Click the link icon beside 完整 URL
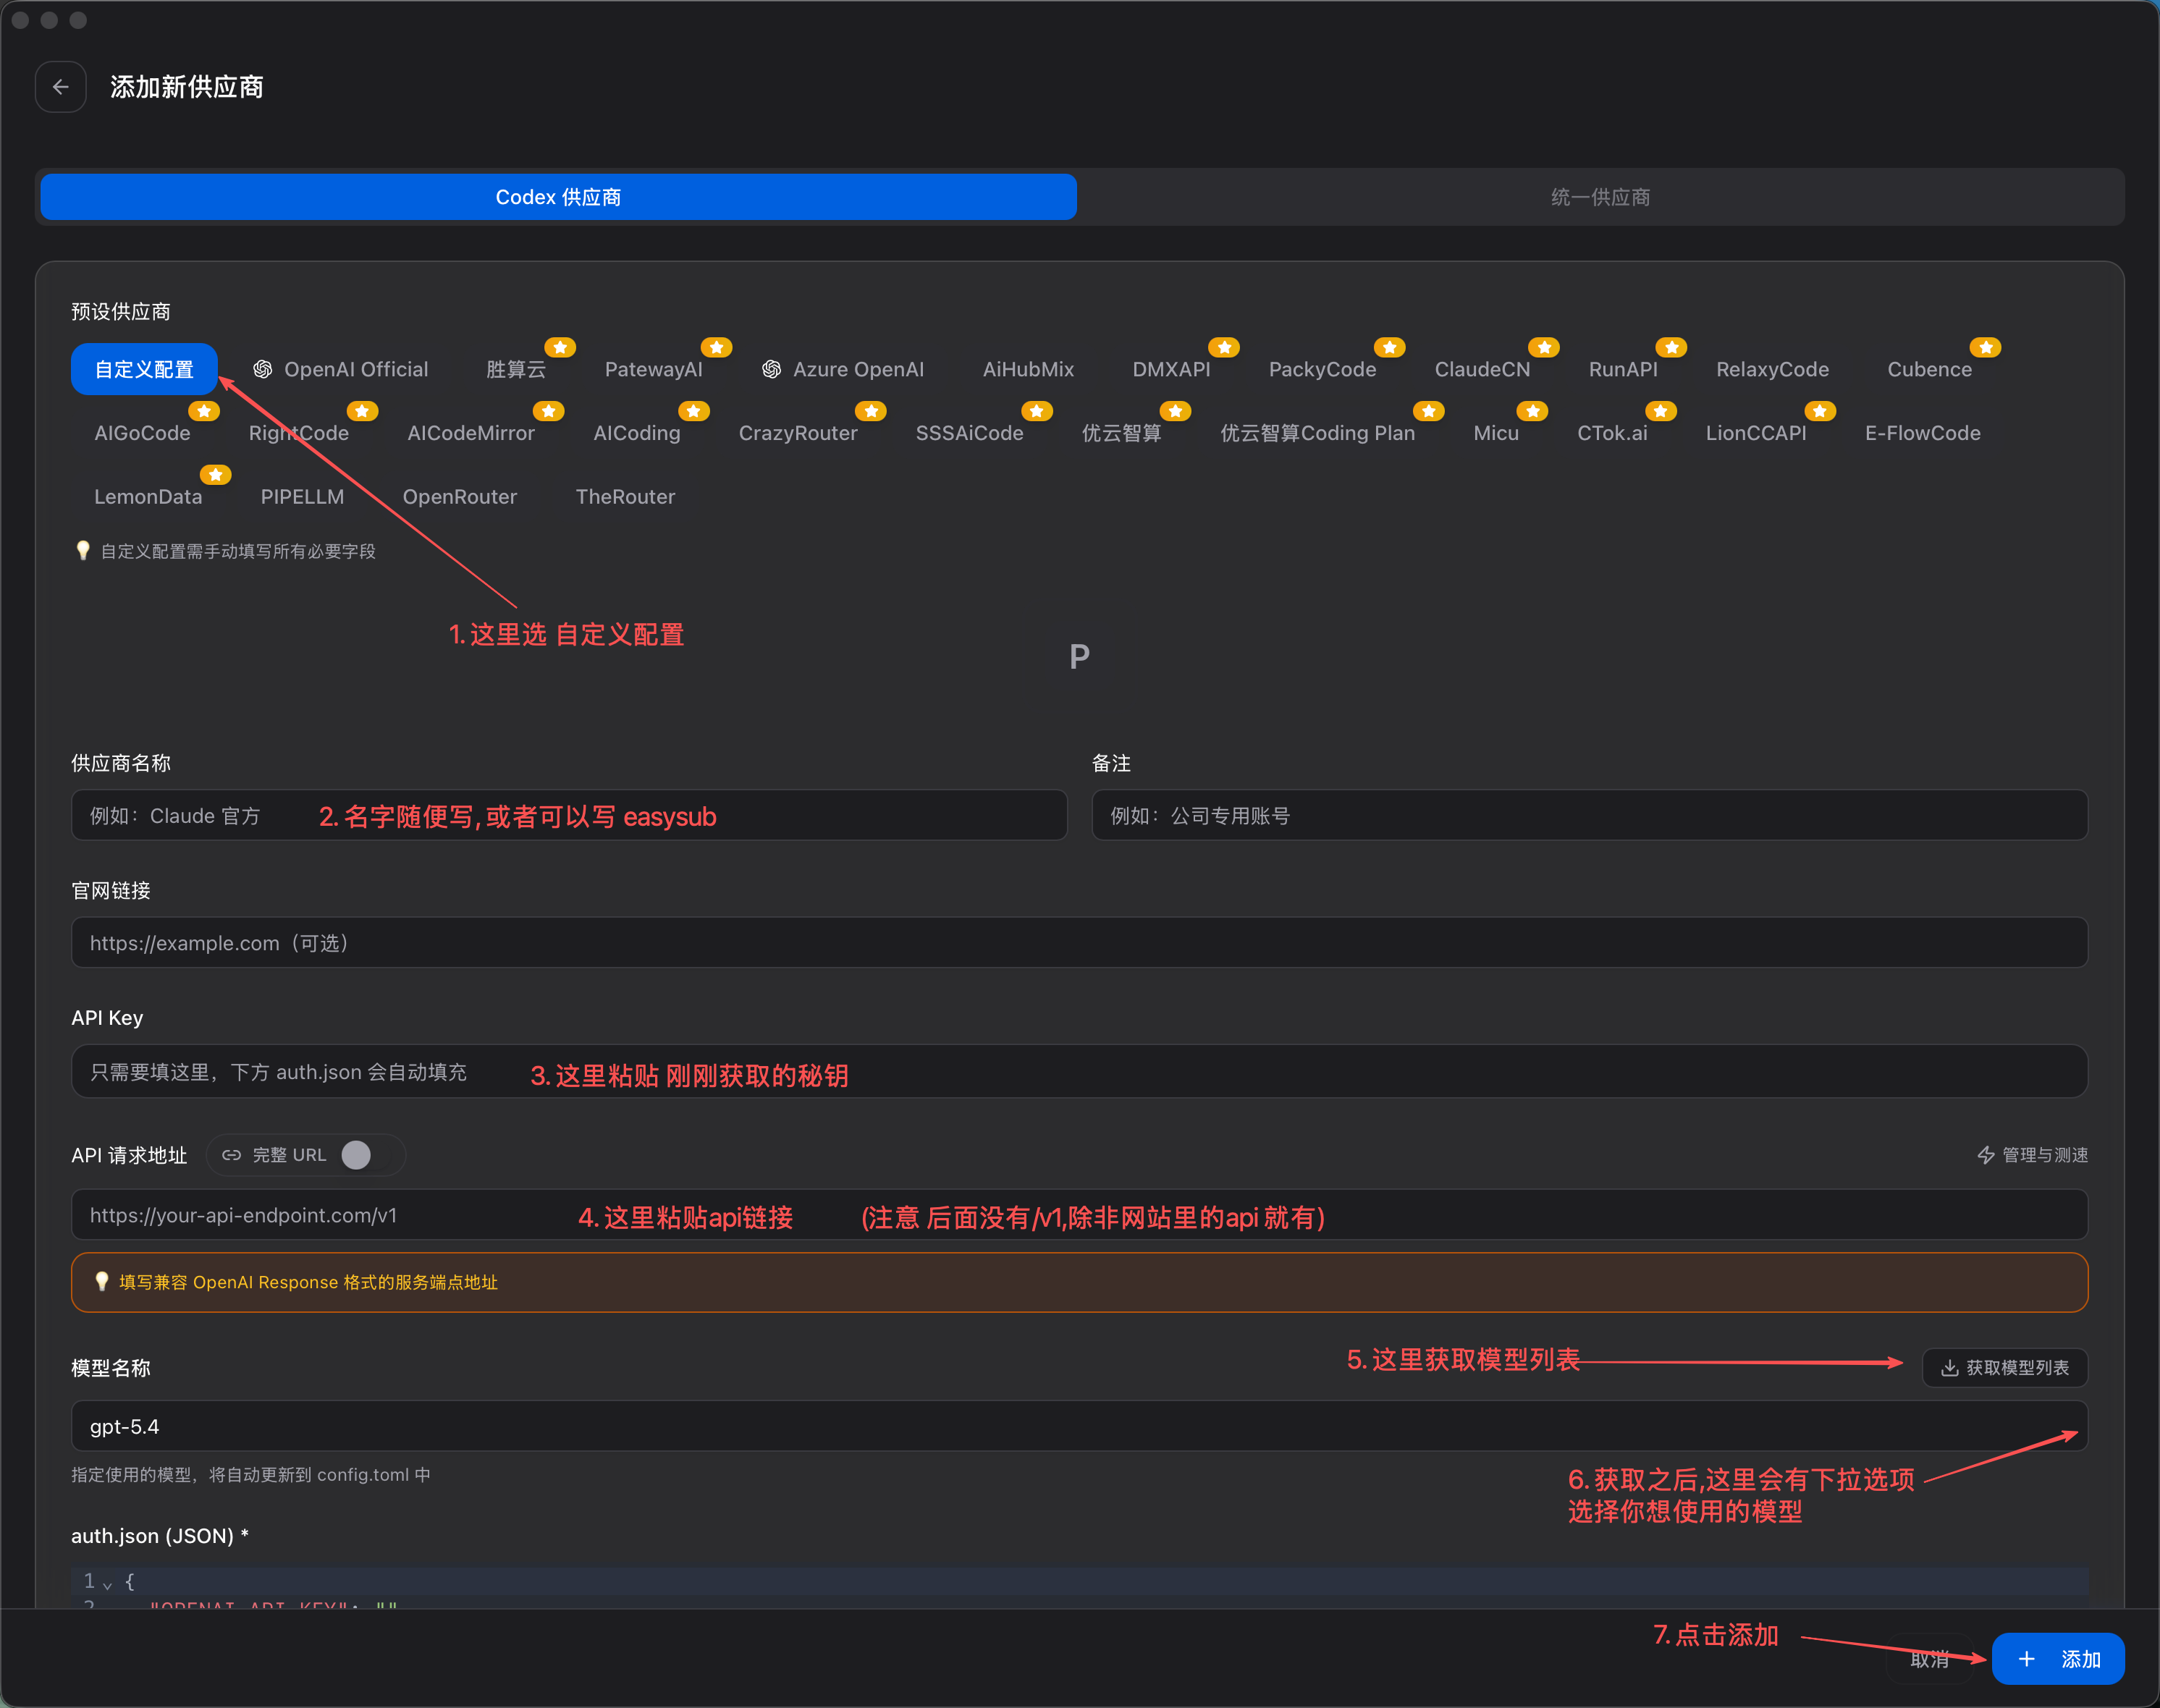 point(231,1155)
